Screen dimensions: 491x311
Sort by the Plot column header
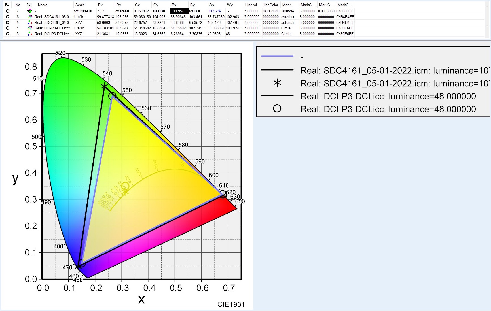pyautogui.click(x=7, y=5)
